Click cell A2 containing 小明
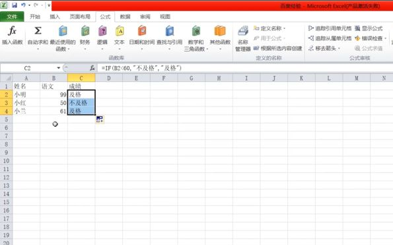This screenshot has height=245, width=393. [26, 94]
